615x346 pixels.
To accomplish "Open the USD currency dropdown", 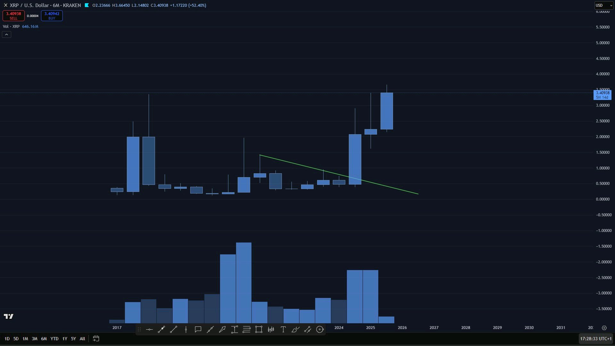I will click(x=604, y=5).
